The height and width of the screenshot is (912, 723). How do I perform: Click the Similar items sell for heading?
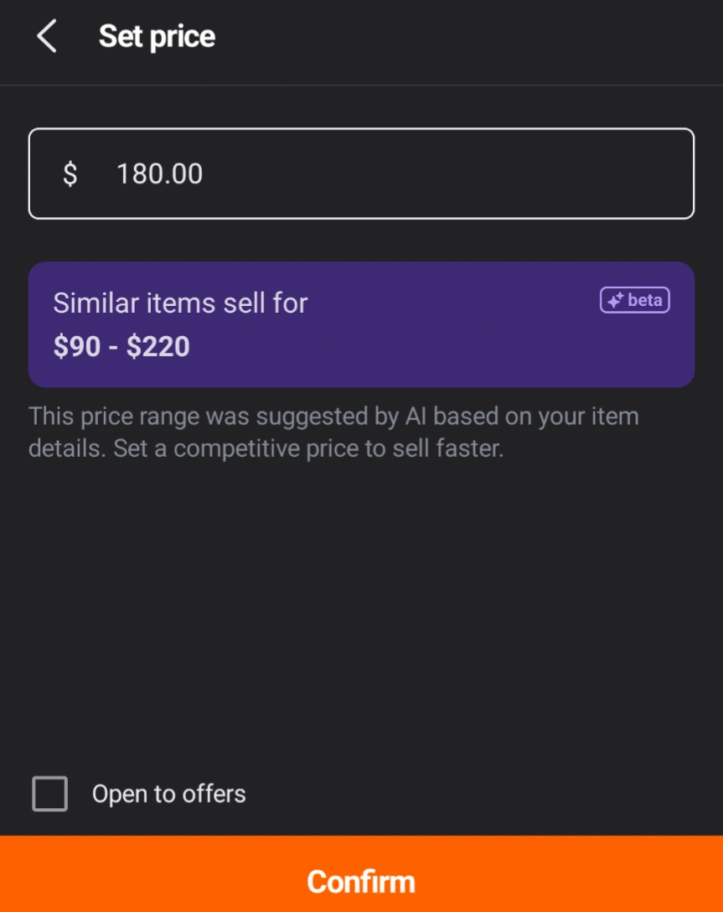pyautogui.click(x=180, y=303)
